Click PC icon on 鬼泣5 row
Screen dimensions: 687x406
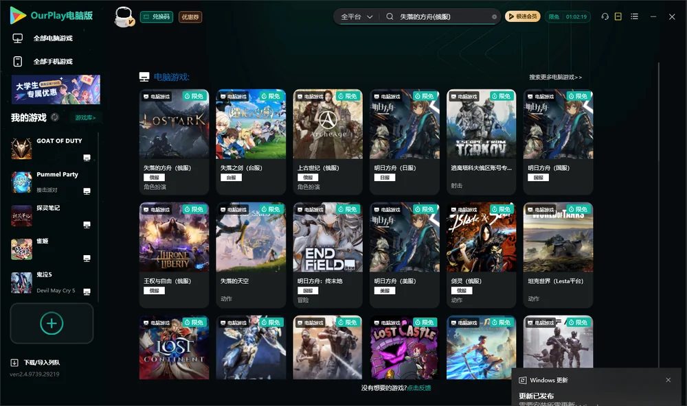[87, 292]
